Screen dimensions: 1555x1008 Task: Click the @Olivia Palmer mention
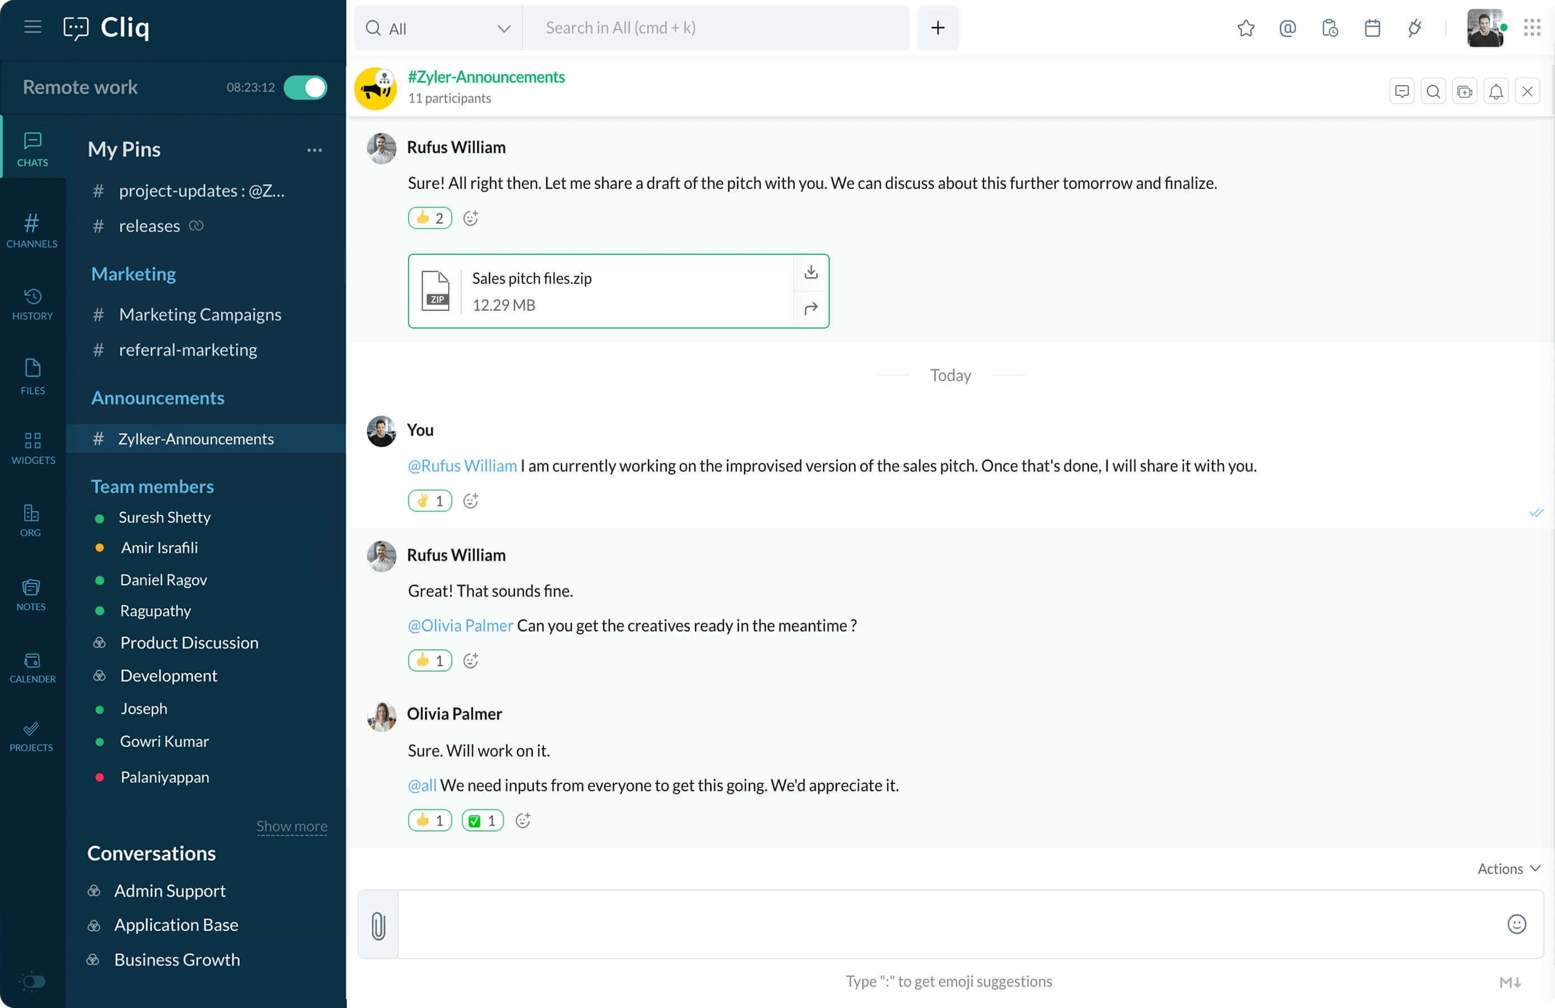[460, 625]
